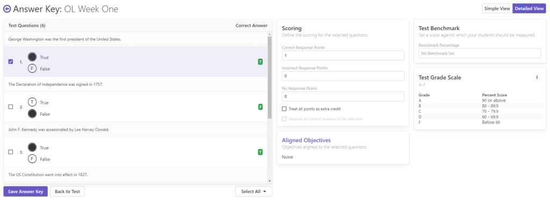Image resolution: width=550 pixels, height=202 pixels.
Task: Select the False bubble for question 3
Action: point(32,159)
